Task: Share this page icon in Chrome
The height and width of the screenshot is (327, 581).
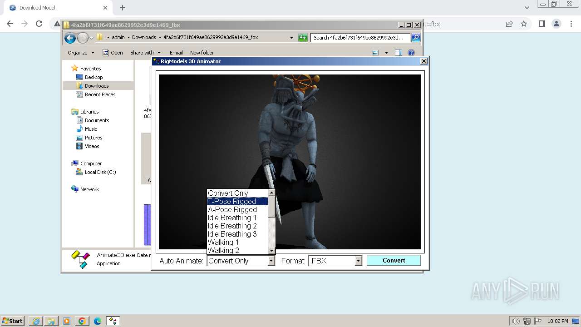Action: tap(509, 24)
